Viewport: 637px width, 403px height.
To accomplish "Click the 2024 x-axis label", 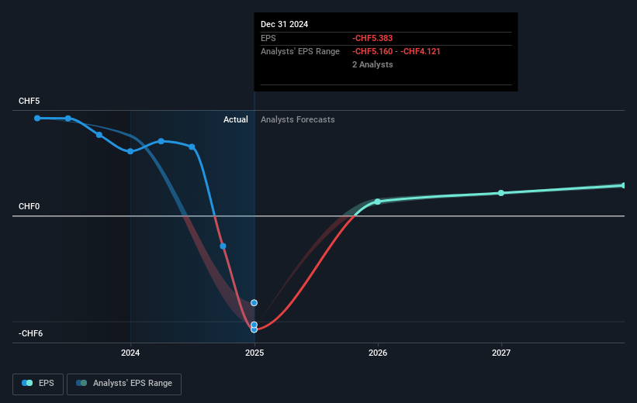I will (x=130, y=353).
